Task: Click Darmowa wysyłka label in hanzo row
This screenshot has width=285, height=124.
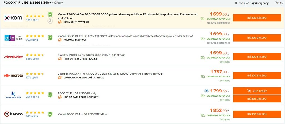Action: 218,115
